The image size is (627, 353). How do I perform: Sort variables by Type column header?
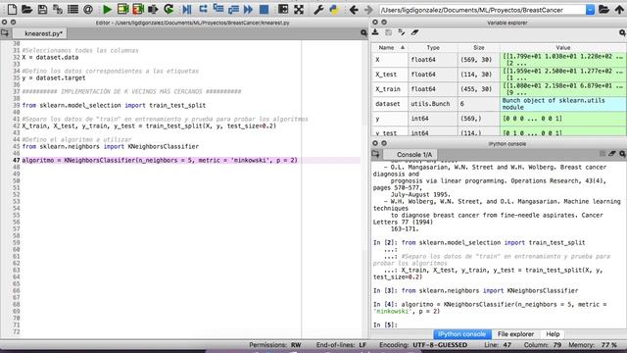click(433, 48)
